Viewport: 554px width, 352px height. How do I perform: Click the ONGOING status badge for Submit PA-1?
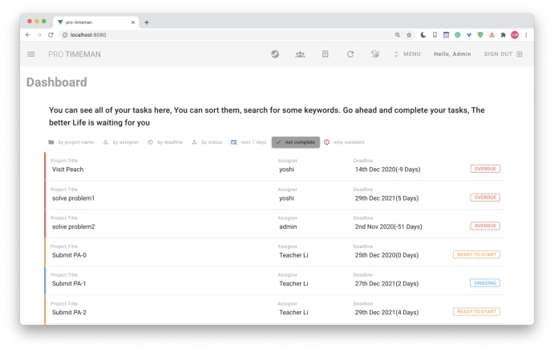click(484, 283)
